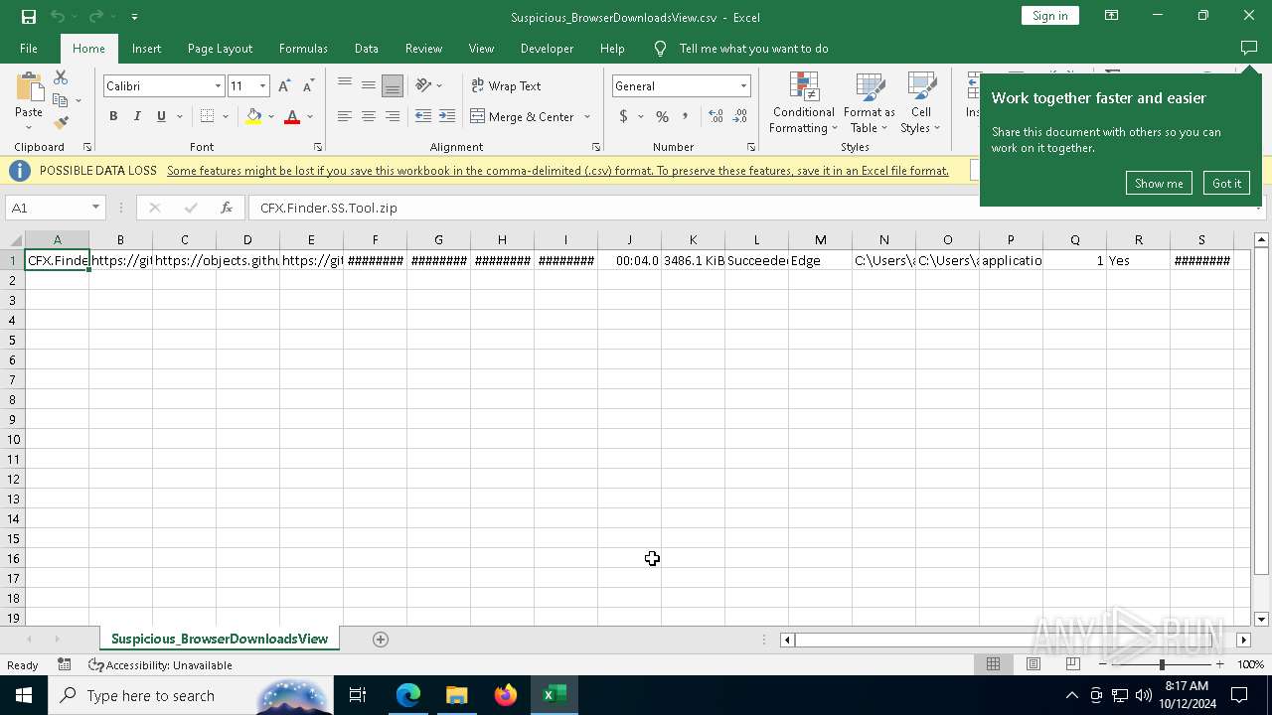1272x715 pixels.
Task: Select the Suspicious_BrowserDownloadsView sheet tab
Action: point(220,639)
